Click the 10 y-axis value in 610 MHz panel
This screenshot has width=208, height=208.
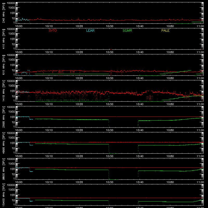[13, 70]
